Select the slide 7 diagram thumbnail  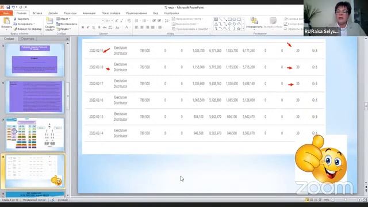point(34,134)
